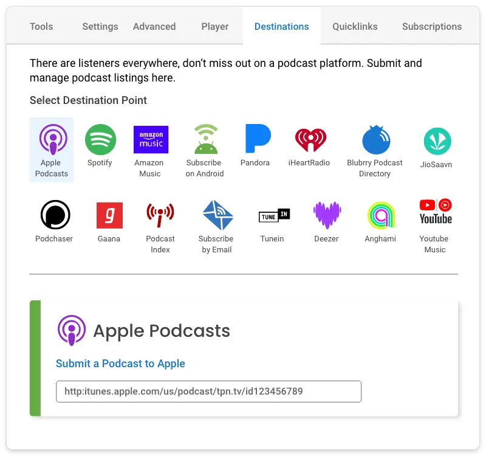Image resolution: width=486 pixels, height=456 pixels.
Task: Select the Amazon Music logo
Action: coord(151,139)
